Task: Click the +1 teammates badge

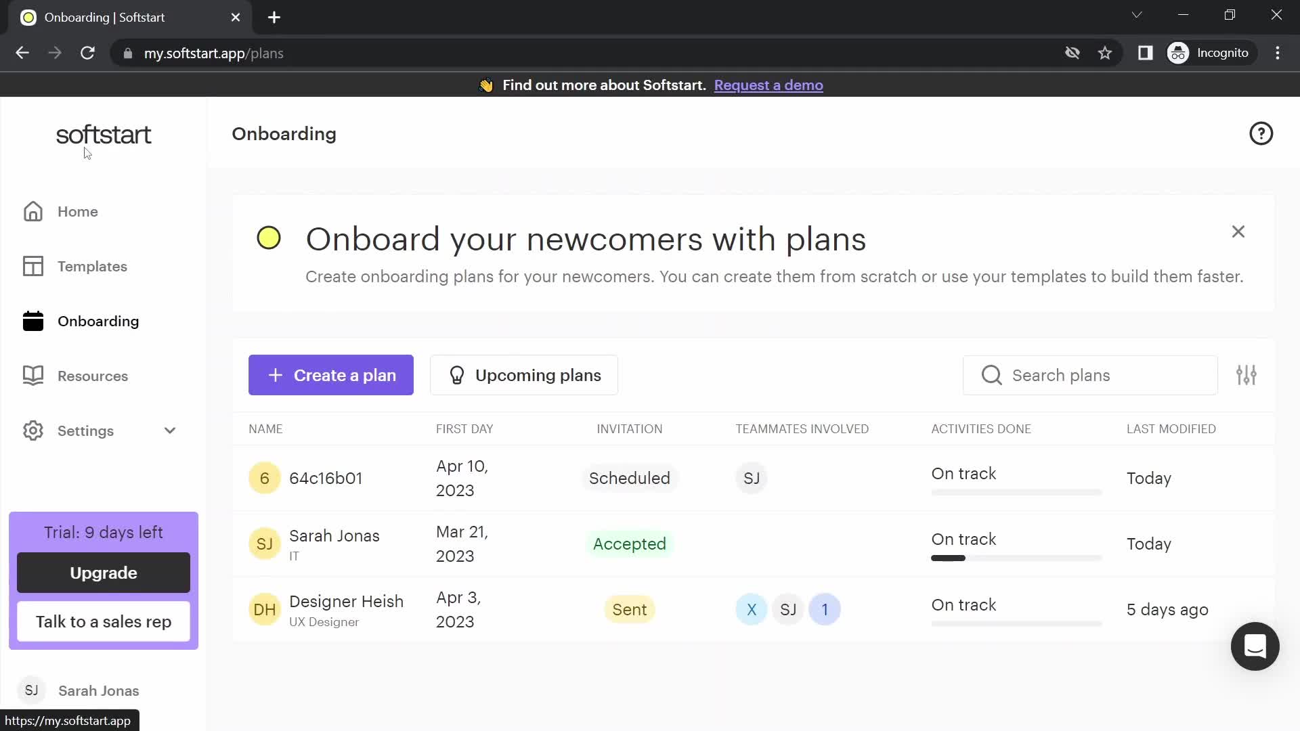Action: [825, 610]
